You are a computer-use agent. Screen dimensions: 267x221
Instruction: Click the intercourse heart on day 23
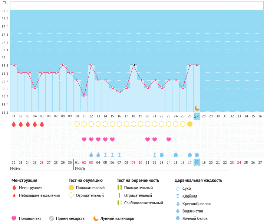tap(169, 139)
